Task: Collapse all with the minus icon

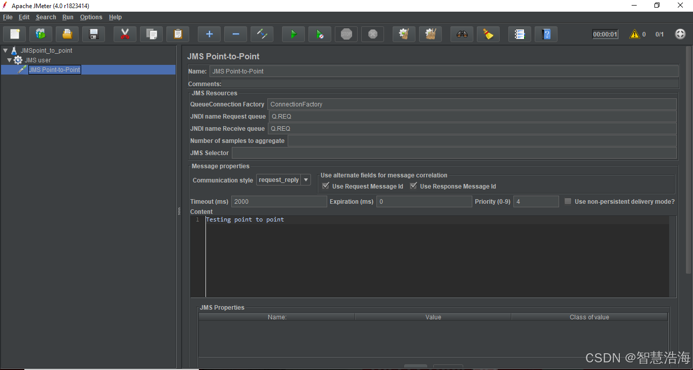Action: pyautogui.click(x=236, y=34)
